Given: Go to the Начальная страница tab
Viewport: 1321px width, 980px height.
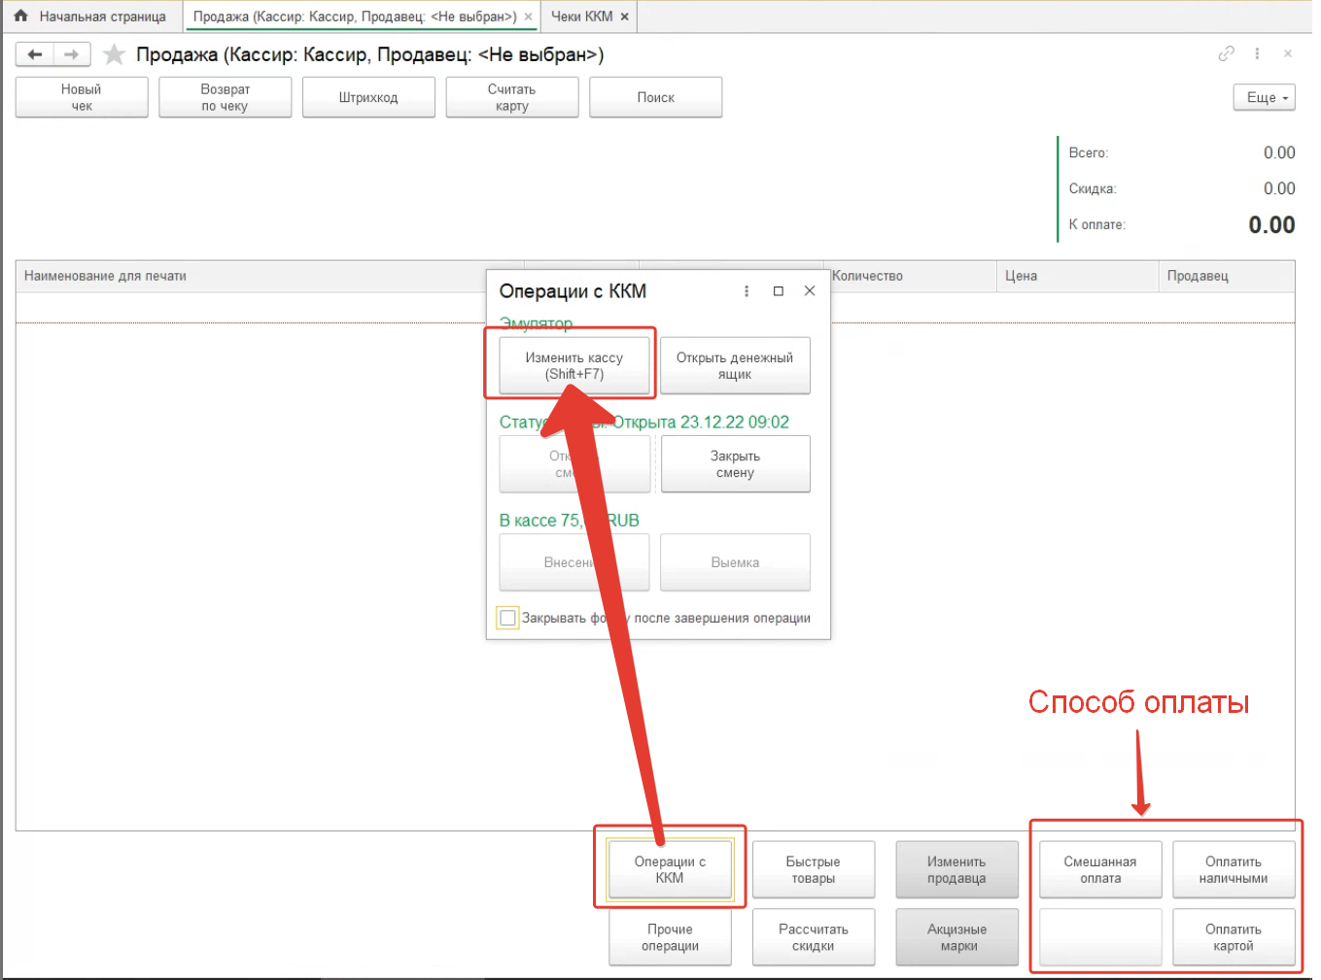Looking at the screenshot, I should pos(102,17).
